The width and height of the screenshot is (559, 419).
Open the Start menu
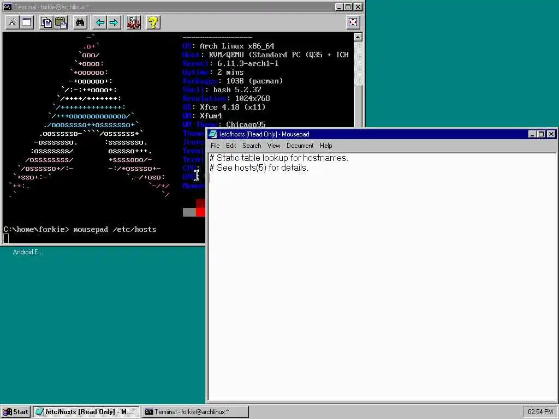point(16,412)
